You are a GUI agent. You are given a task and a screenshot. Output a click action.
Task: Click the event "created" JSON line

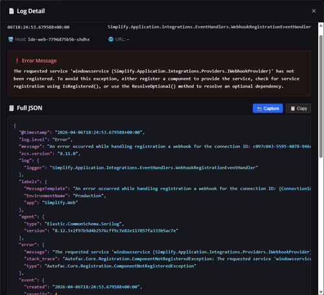pos(83,287)
